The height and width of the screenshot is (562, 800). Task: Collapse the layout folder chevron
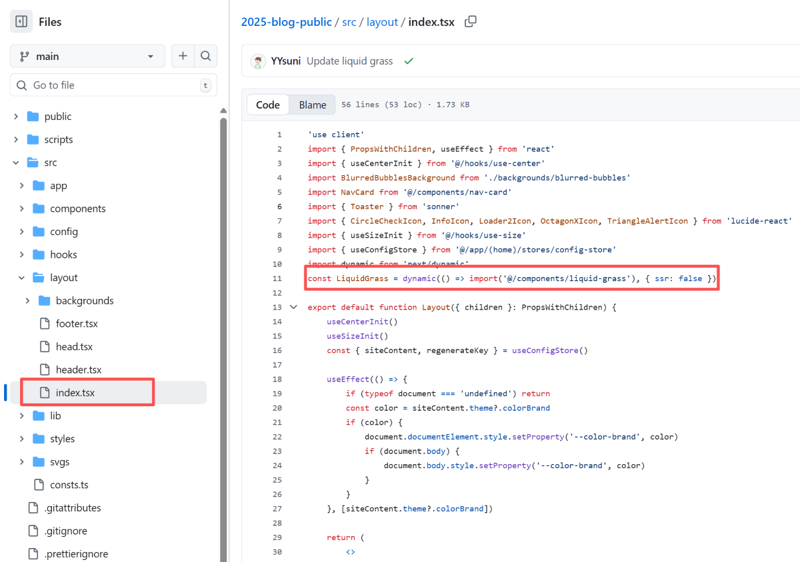[x=22, y=278]
